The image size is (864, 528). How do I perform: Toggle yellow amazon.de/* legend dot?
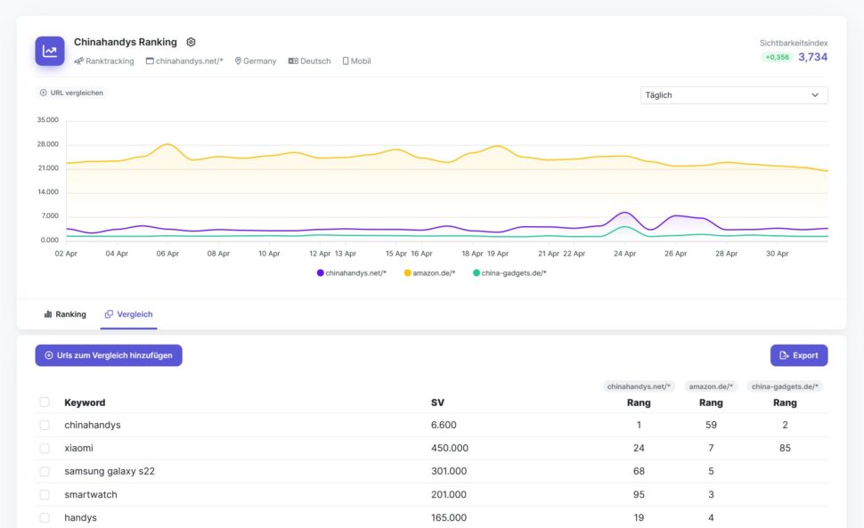click(x=407, y=272)
